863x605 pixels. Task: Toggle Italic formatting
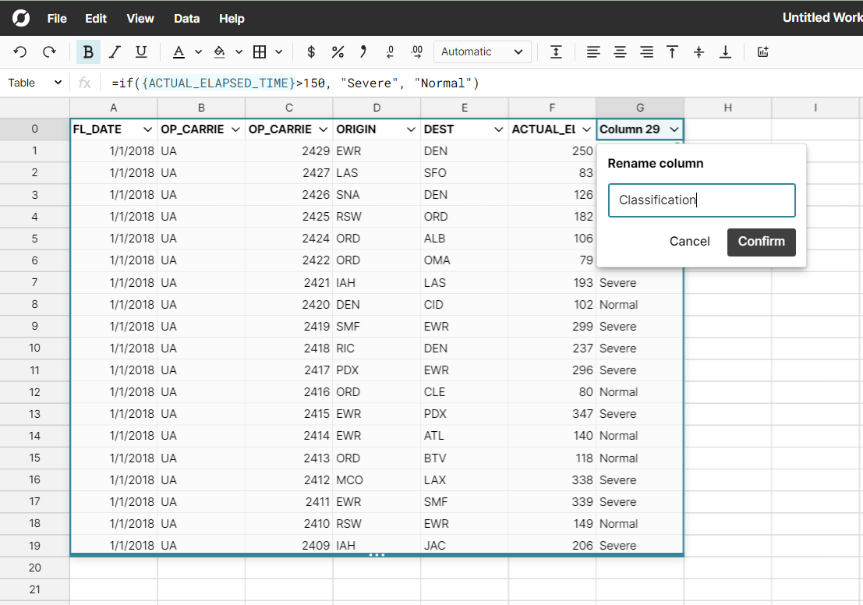(x=115, y=52)
